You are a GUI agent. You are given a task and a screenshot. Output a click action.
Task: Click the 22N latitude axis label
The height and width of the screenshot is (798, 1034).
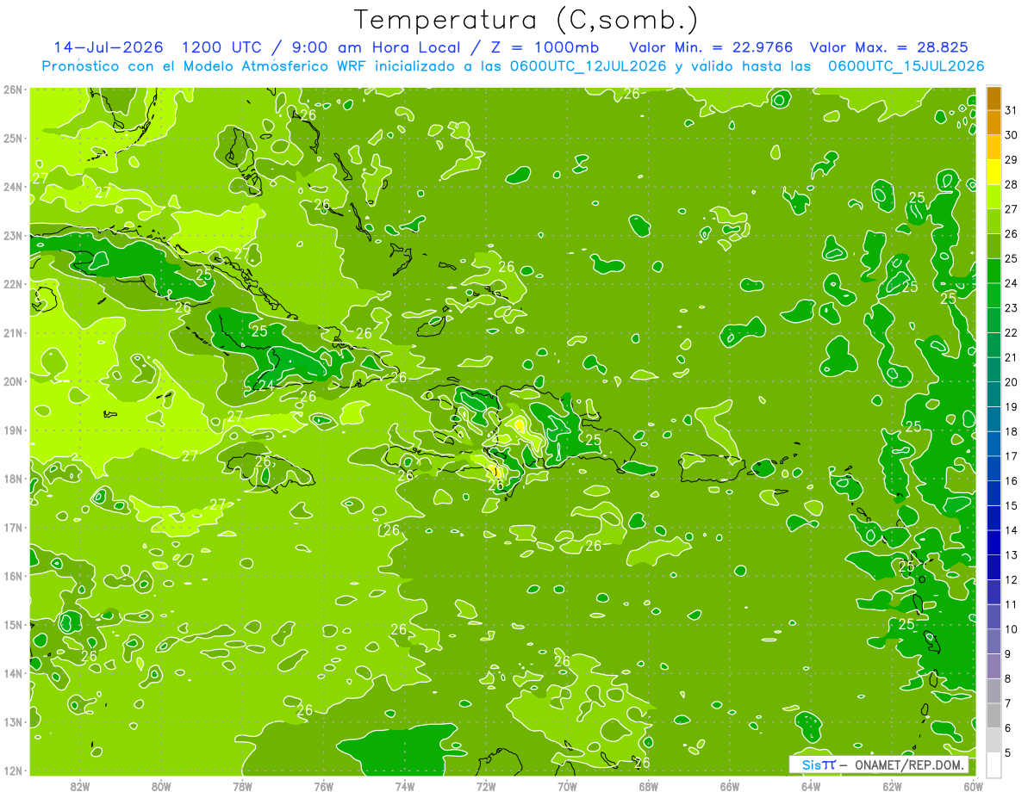click(x=13, y=284)
